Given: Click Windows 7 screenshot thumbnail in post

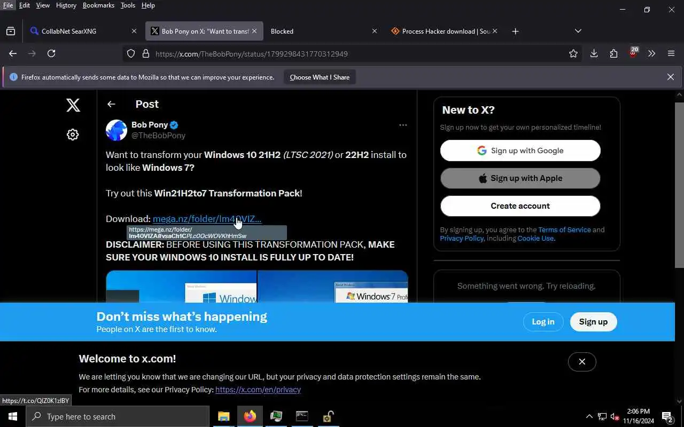Looking at the screenshot, I should pos(333,287).
